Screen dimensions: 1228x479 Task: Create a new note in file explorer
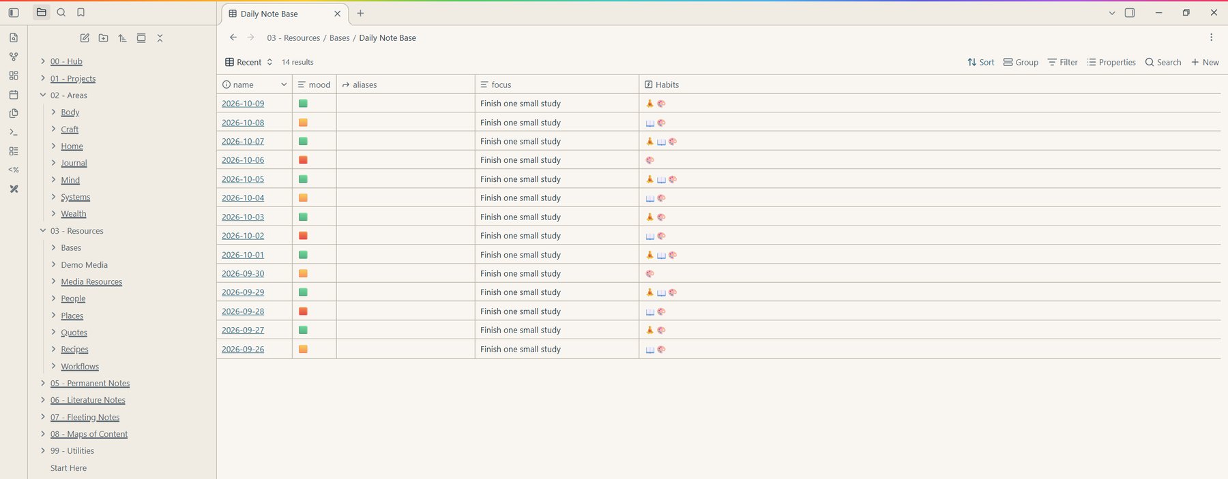click(x=85, y=38)
